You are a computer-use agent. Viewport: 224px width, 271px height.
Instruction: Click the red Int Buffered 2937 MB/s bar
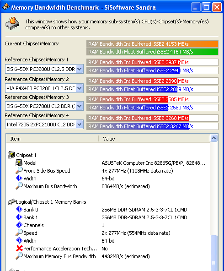click(152, 62)
